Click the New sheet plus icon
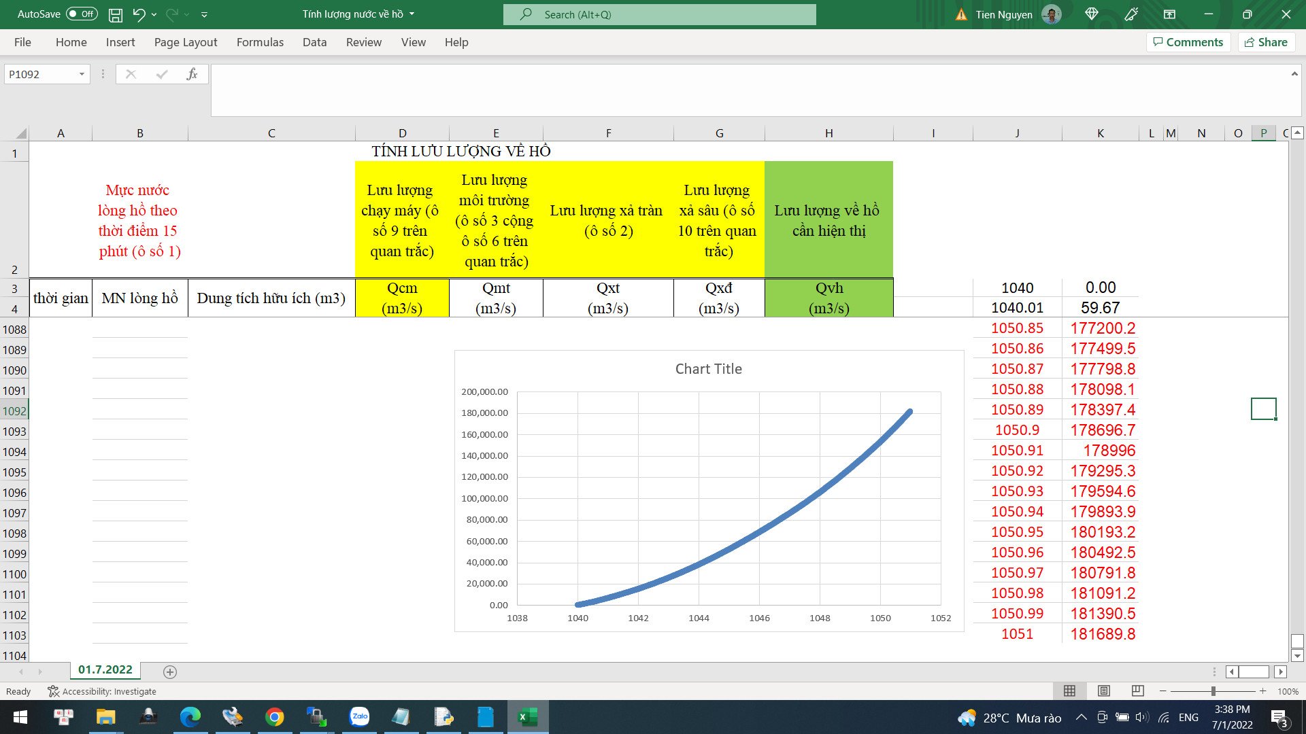The height and width of the screenshot is (734, 1306). point(170,672)
